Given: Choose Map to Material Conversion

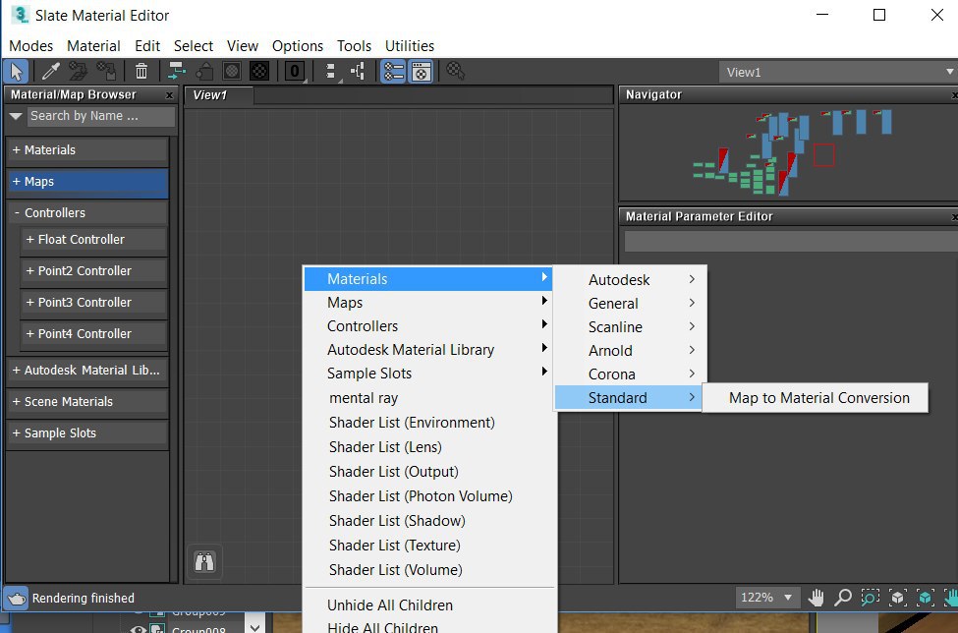Looking at the screenshot, I should 816,398.
